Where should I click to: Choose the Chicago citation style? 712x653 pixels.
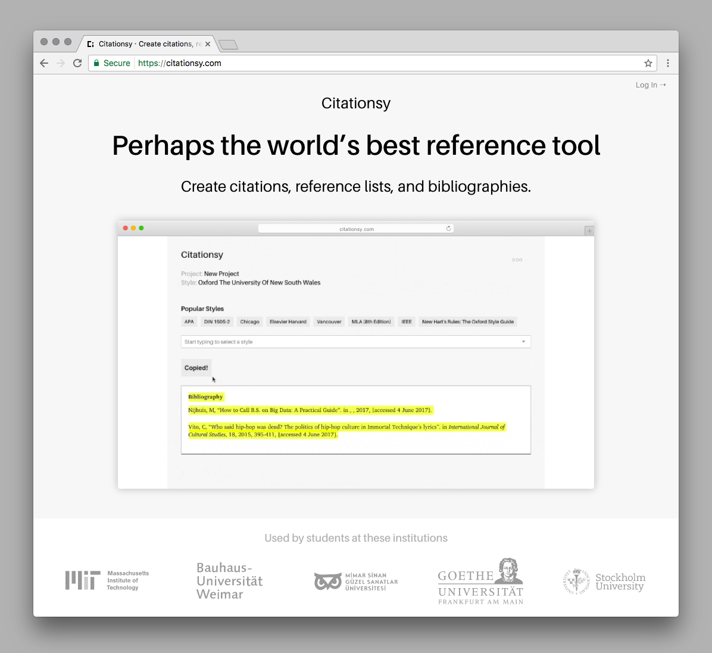click(249, 321)
